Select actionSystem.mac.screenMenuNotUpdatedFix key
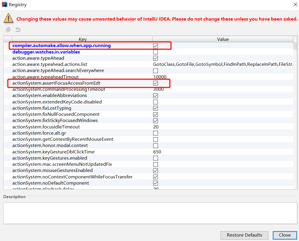The height and width of the screenshot is (241, 299). tap(62, 164)
